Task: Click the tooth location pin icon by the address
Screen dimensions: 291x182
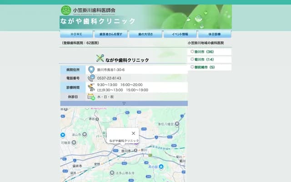Action: tap(91, 70)
